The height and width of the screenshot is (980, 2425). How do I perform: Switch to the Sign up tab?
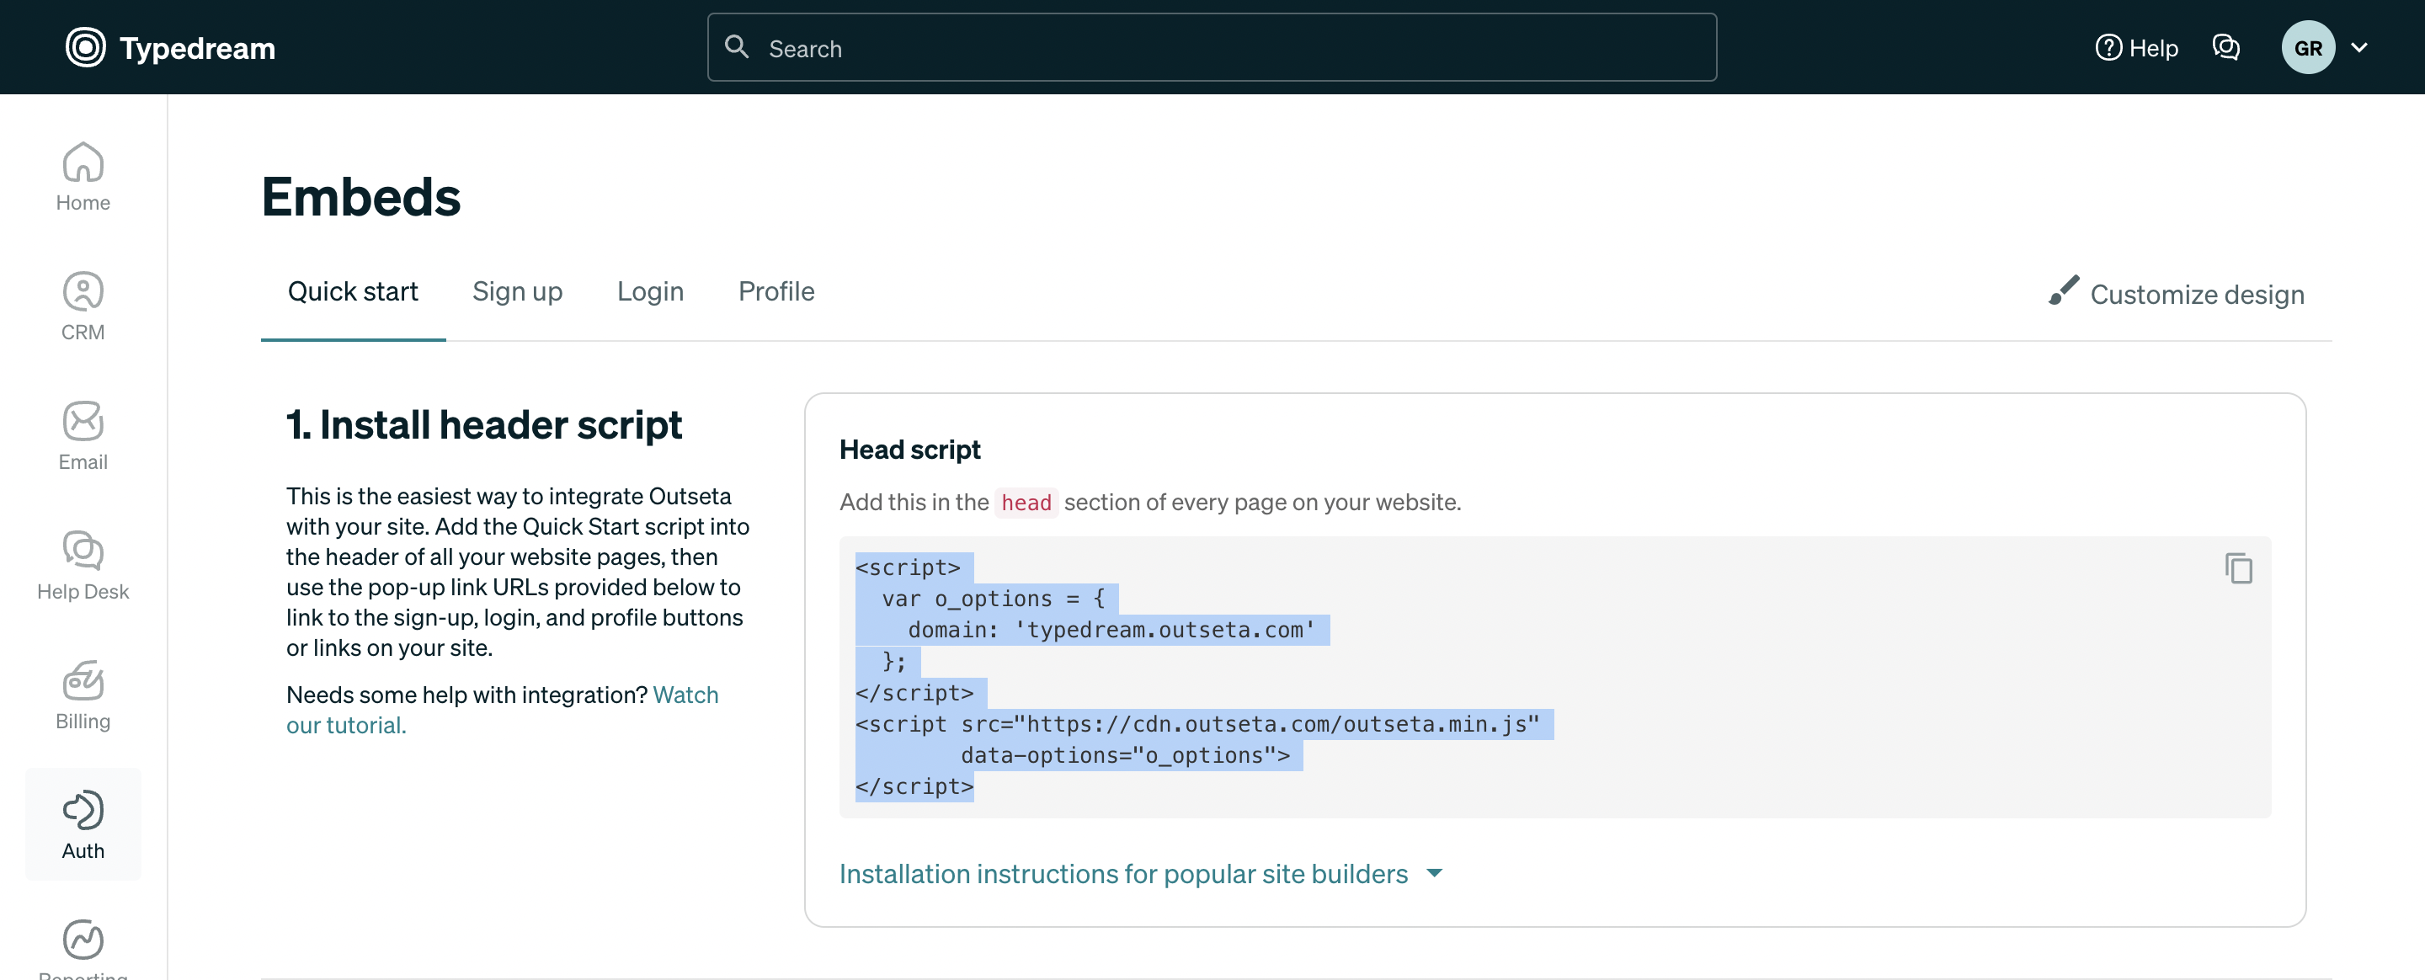(517, 292)
